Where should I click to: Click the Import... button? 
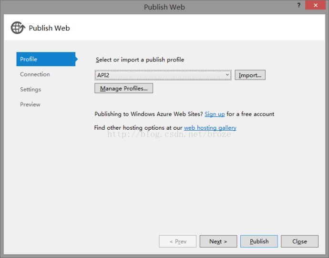click(x=250, y=75)
